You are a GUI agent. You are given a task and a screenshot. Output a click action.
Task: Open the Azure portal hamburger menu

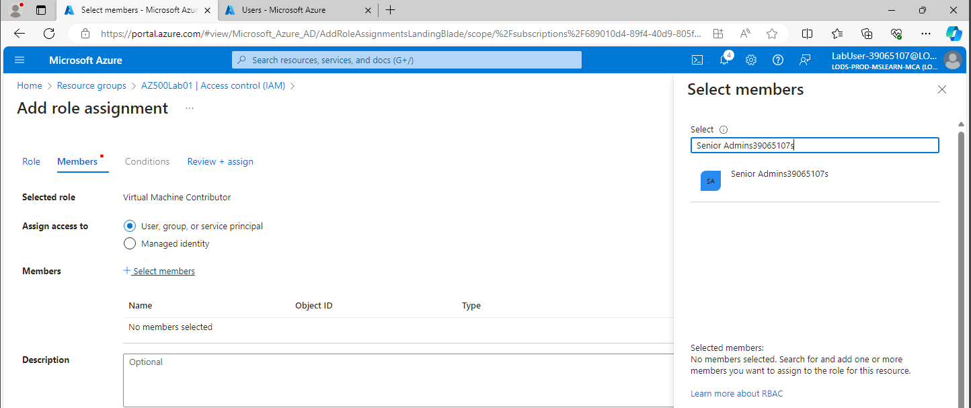click(20, 60)
